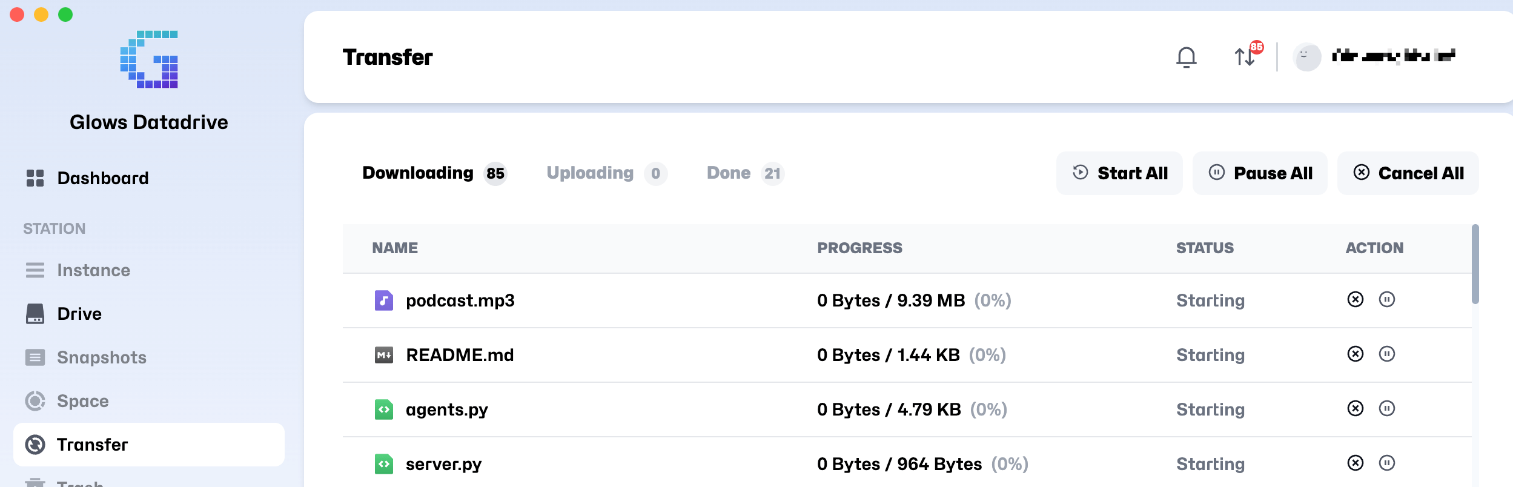Click the Cancel All button
The height and width of the screenshot is (487, 1513).
click(1408, 173)
